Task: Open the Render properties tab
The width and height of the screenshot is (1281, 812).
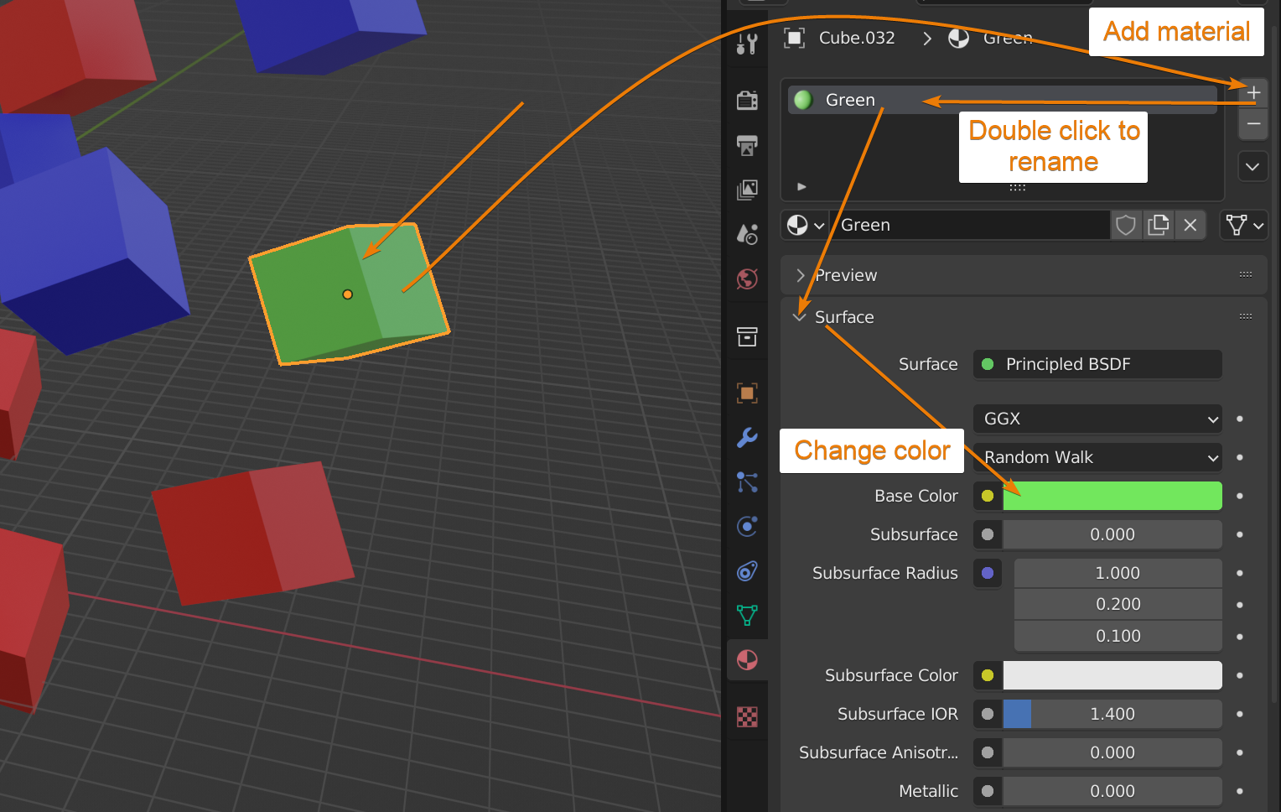Action: click(x=747, y=101)
